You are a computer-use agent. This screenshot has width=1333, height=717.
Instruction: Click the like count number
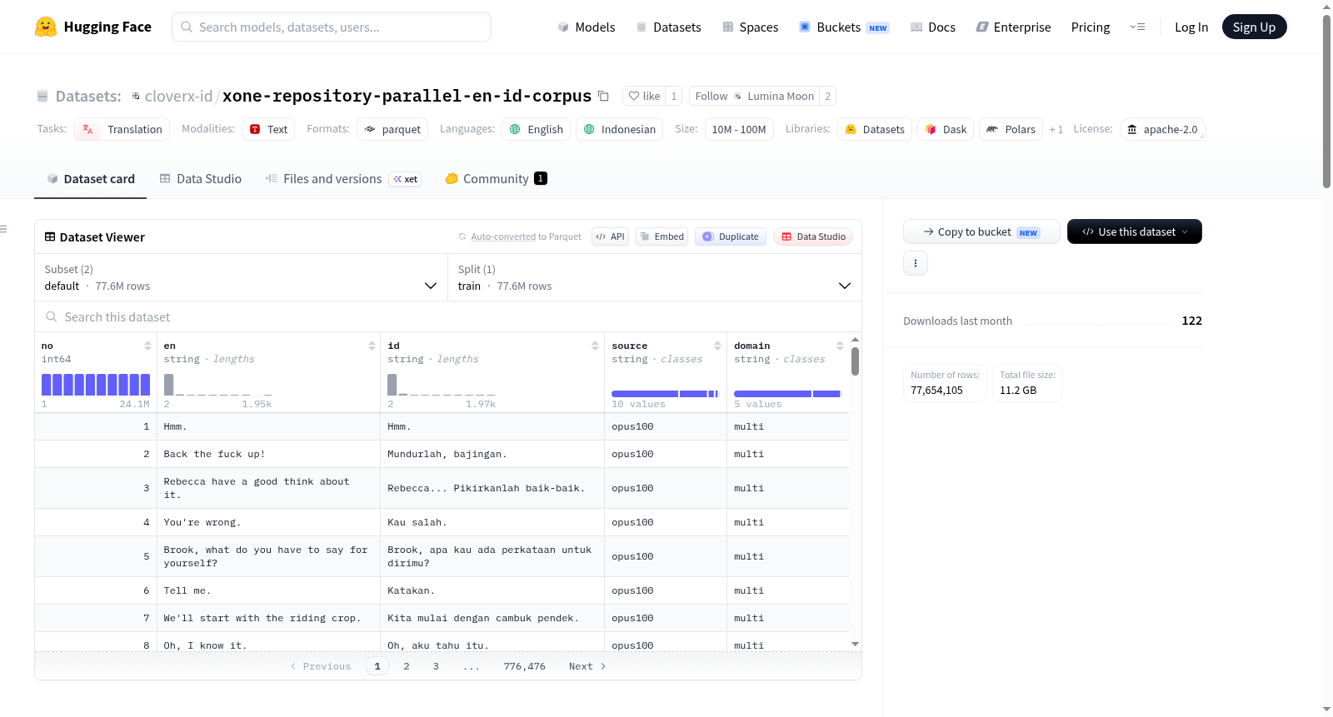tap(674, 96)
